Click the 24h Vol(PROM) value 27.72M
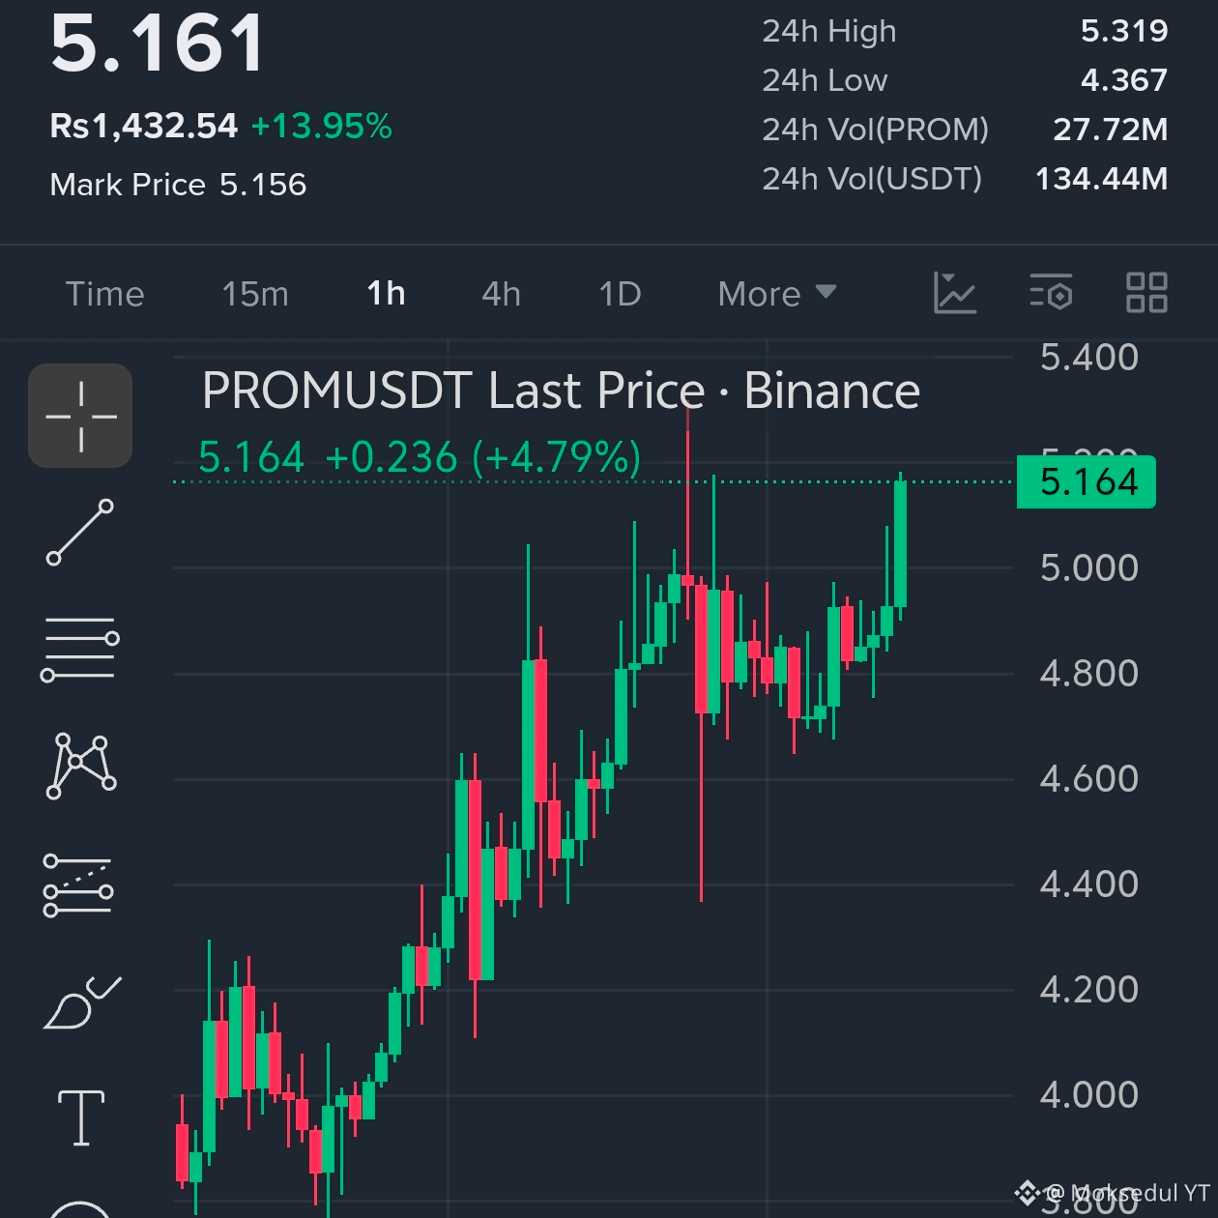The height and width of the screenshot is (1218, 1218). click(x=1111, y=130)
